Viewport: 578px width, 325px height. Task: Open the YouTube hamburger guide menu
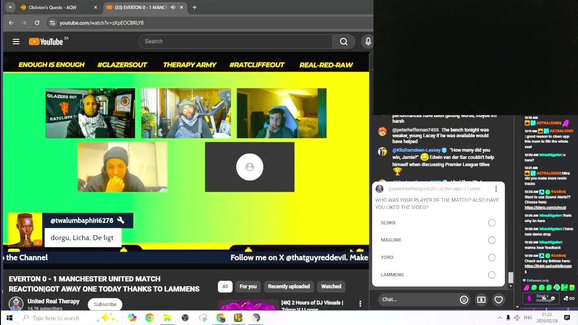point(16,42)
